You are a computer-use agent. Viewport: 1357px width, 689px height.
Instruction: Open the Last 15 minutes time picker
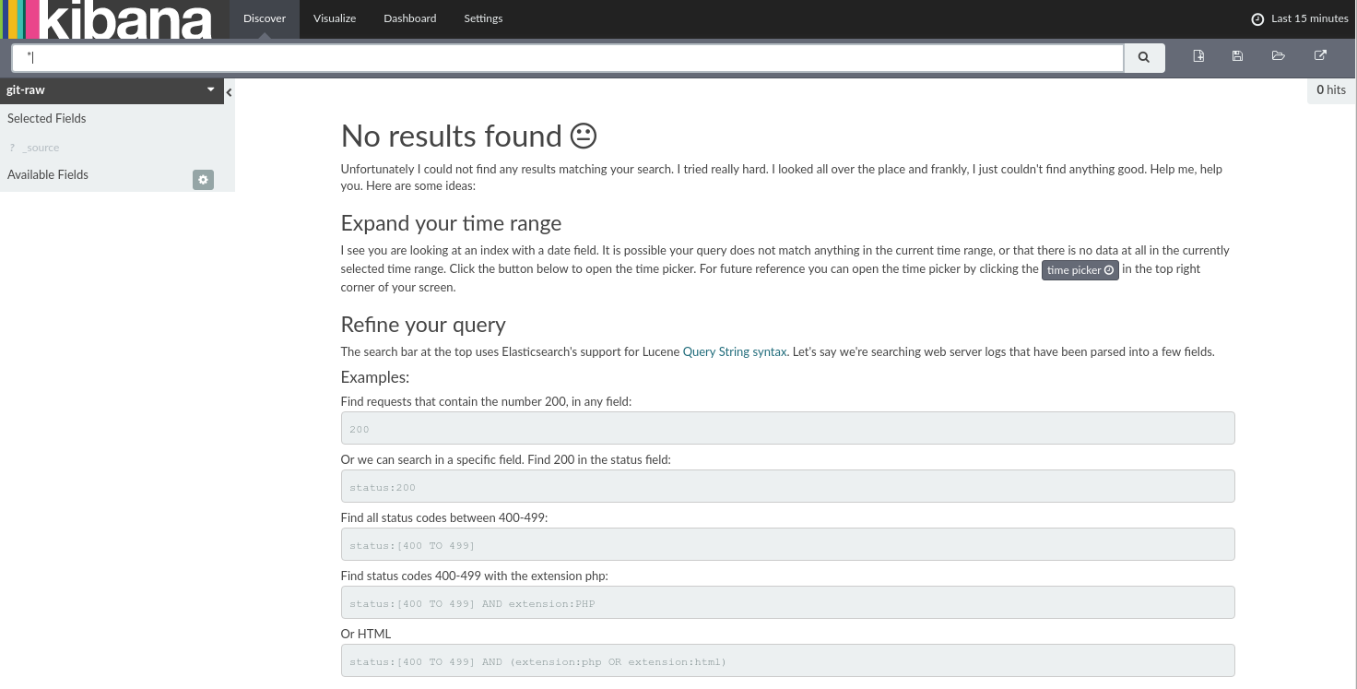[x=1299, y=18]
